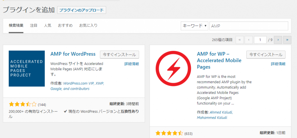Open the AMP for WordPress title link
297x138 pixels.
[73, 54]
